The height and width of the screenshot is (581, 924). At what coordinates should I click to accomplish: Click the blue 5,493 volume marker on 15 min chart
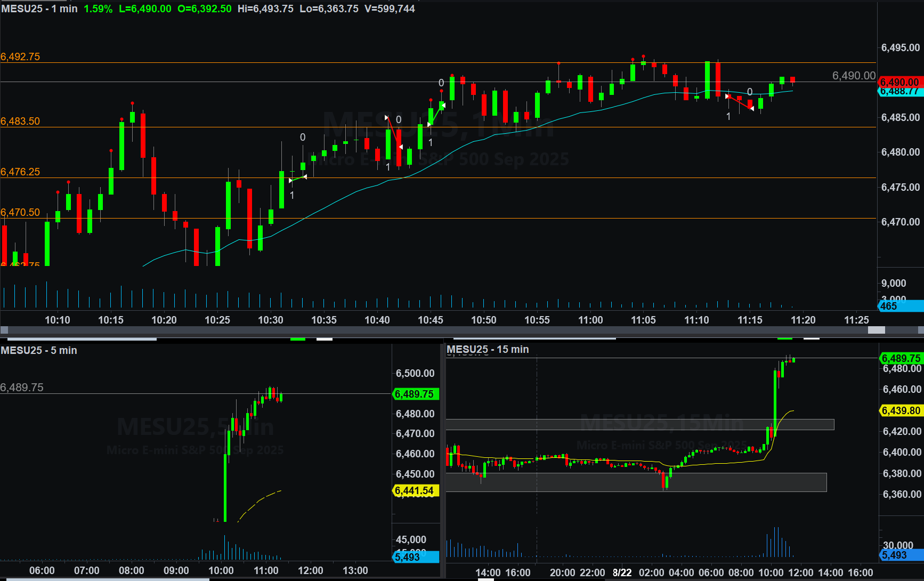click(901, 555)
